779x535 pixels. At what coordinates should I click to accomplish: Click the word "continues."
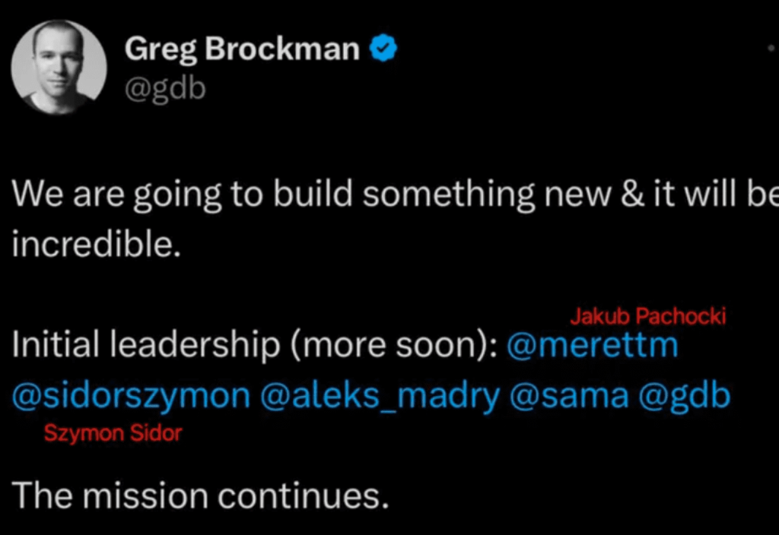click(303, 496)
